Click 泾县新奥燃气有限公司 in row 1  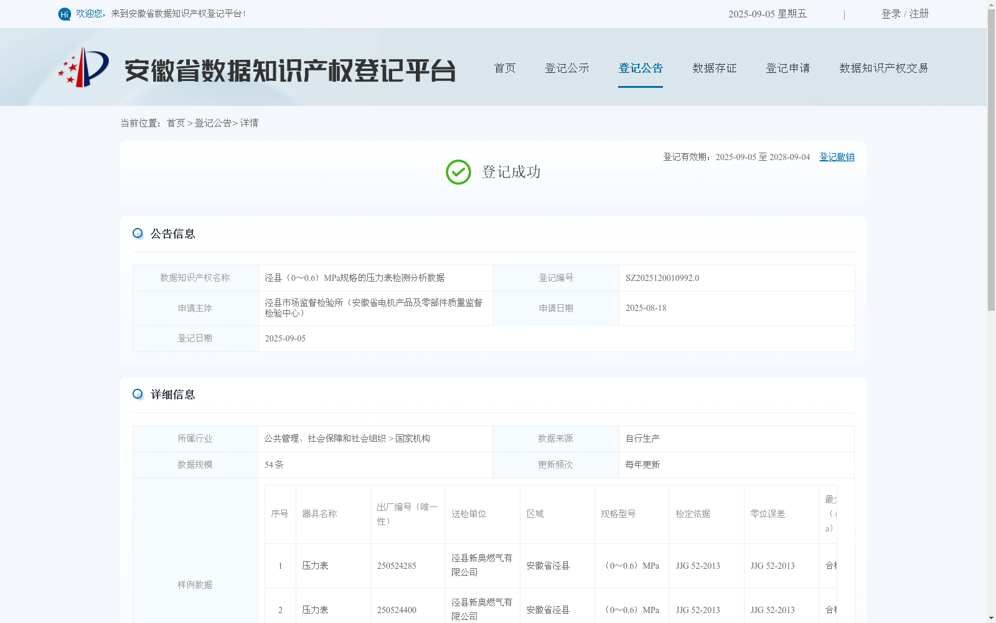coord(482,565)
